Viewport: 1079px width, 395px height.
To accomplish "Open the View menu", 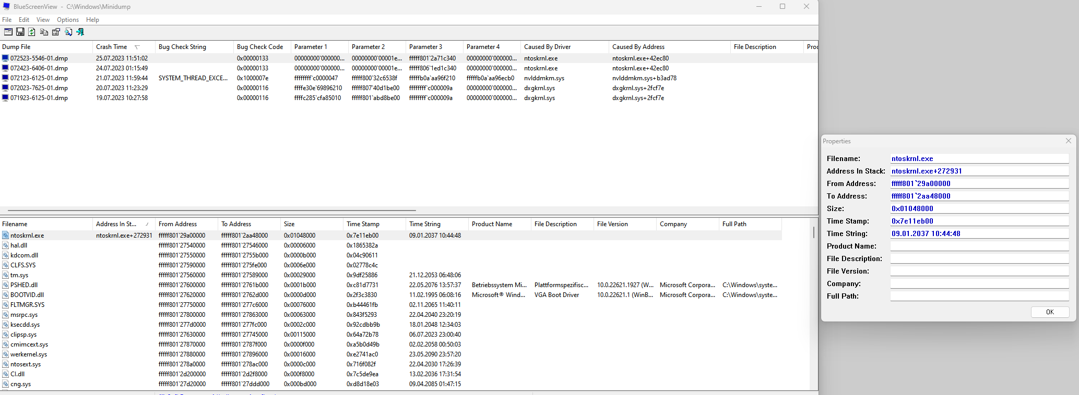I will (43, 20).
